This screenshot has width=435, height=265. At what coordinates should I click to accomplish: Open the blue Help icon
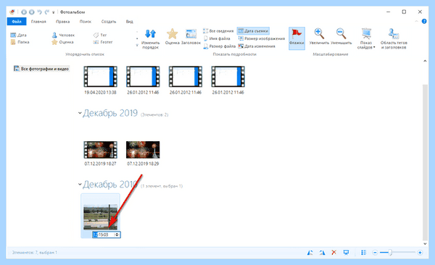424,21
